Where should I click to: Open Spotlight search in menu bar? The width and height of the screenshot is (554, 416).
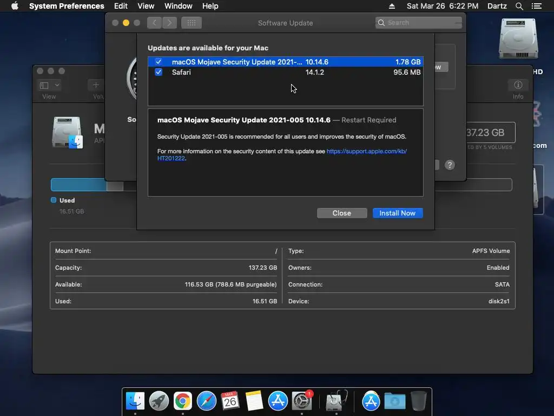(x=519, y=6)
